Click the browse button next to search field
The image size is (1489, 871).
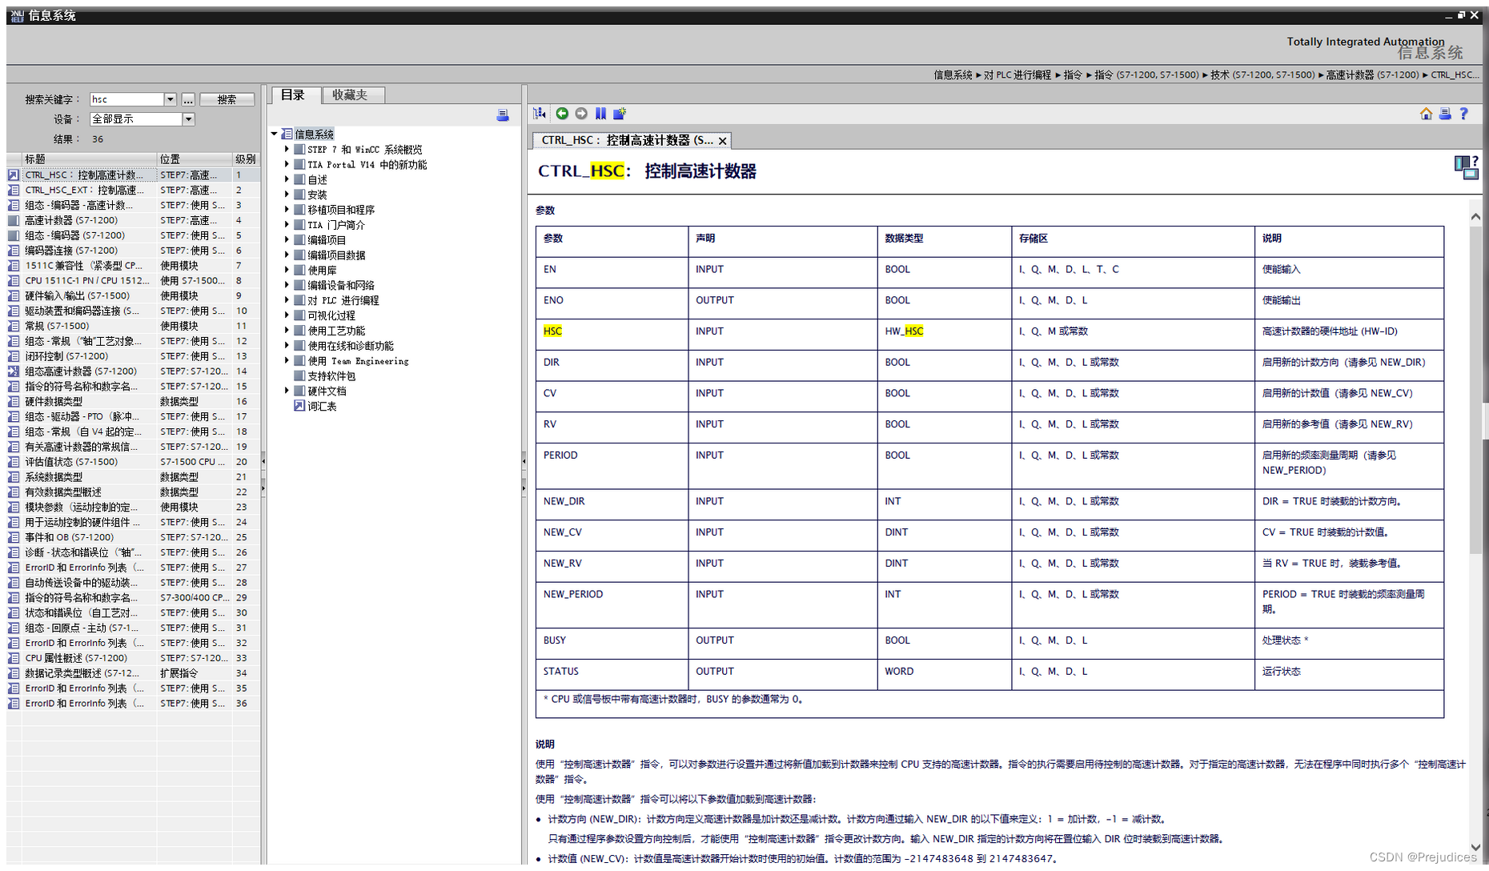click(x=188, y=99)
